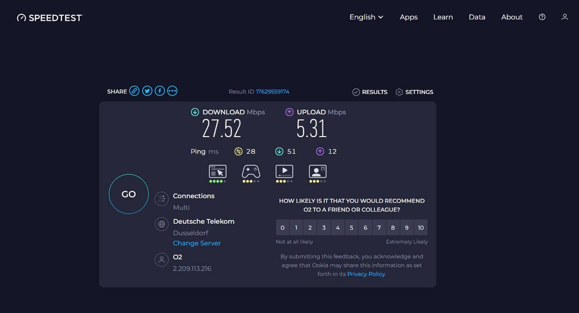
Task: Select the web browsing experience icon
Action: 218,172
